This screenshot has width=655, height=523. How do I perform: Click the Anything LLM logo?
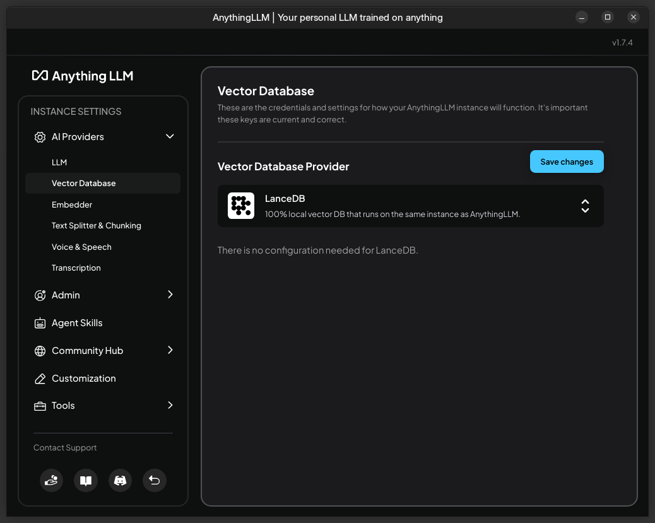[83, 76]
